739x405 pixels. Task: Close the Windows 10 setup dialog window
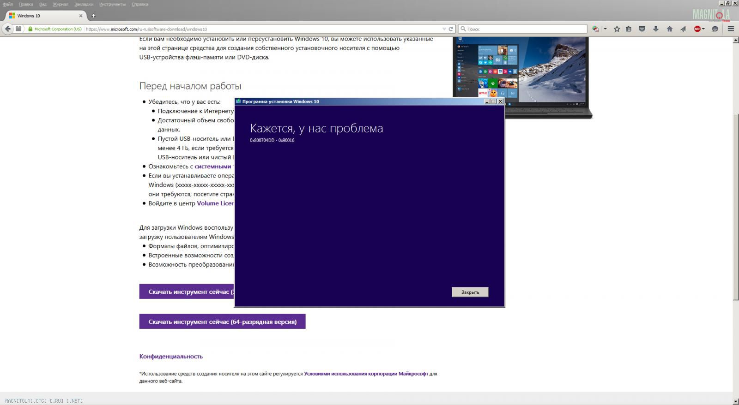500,101
